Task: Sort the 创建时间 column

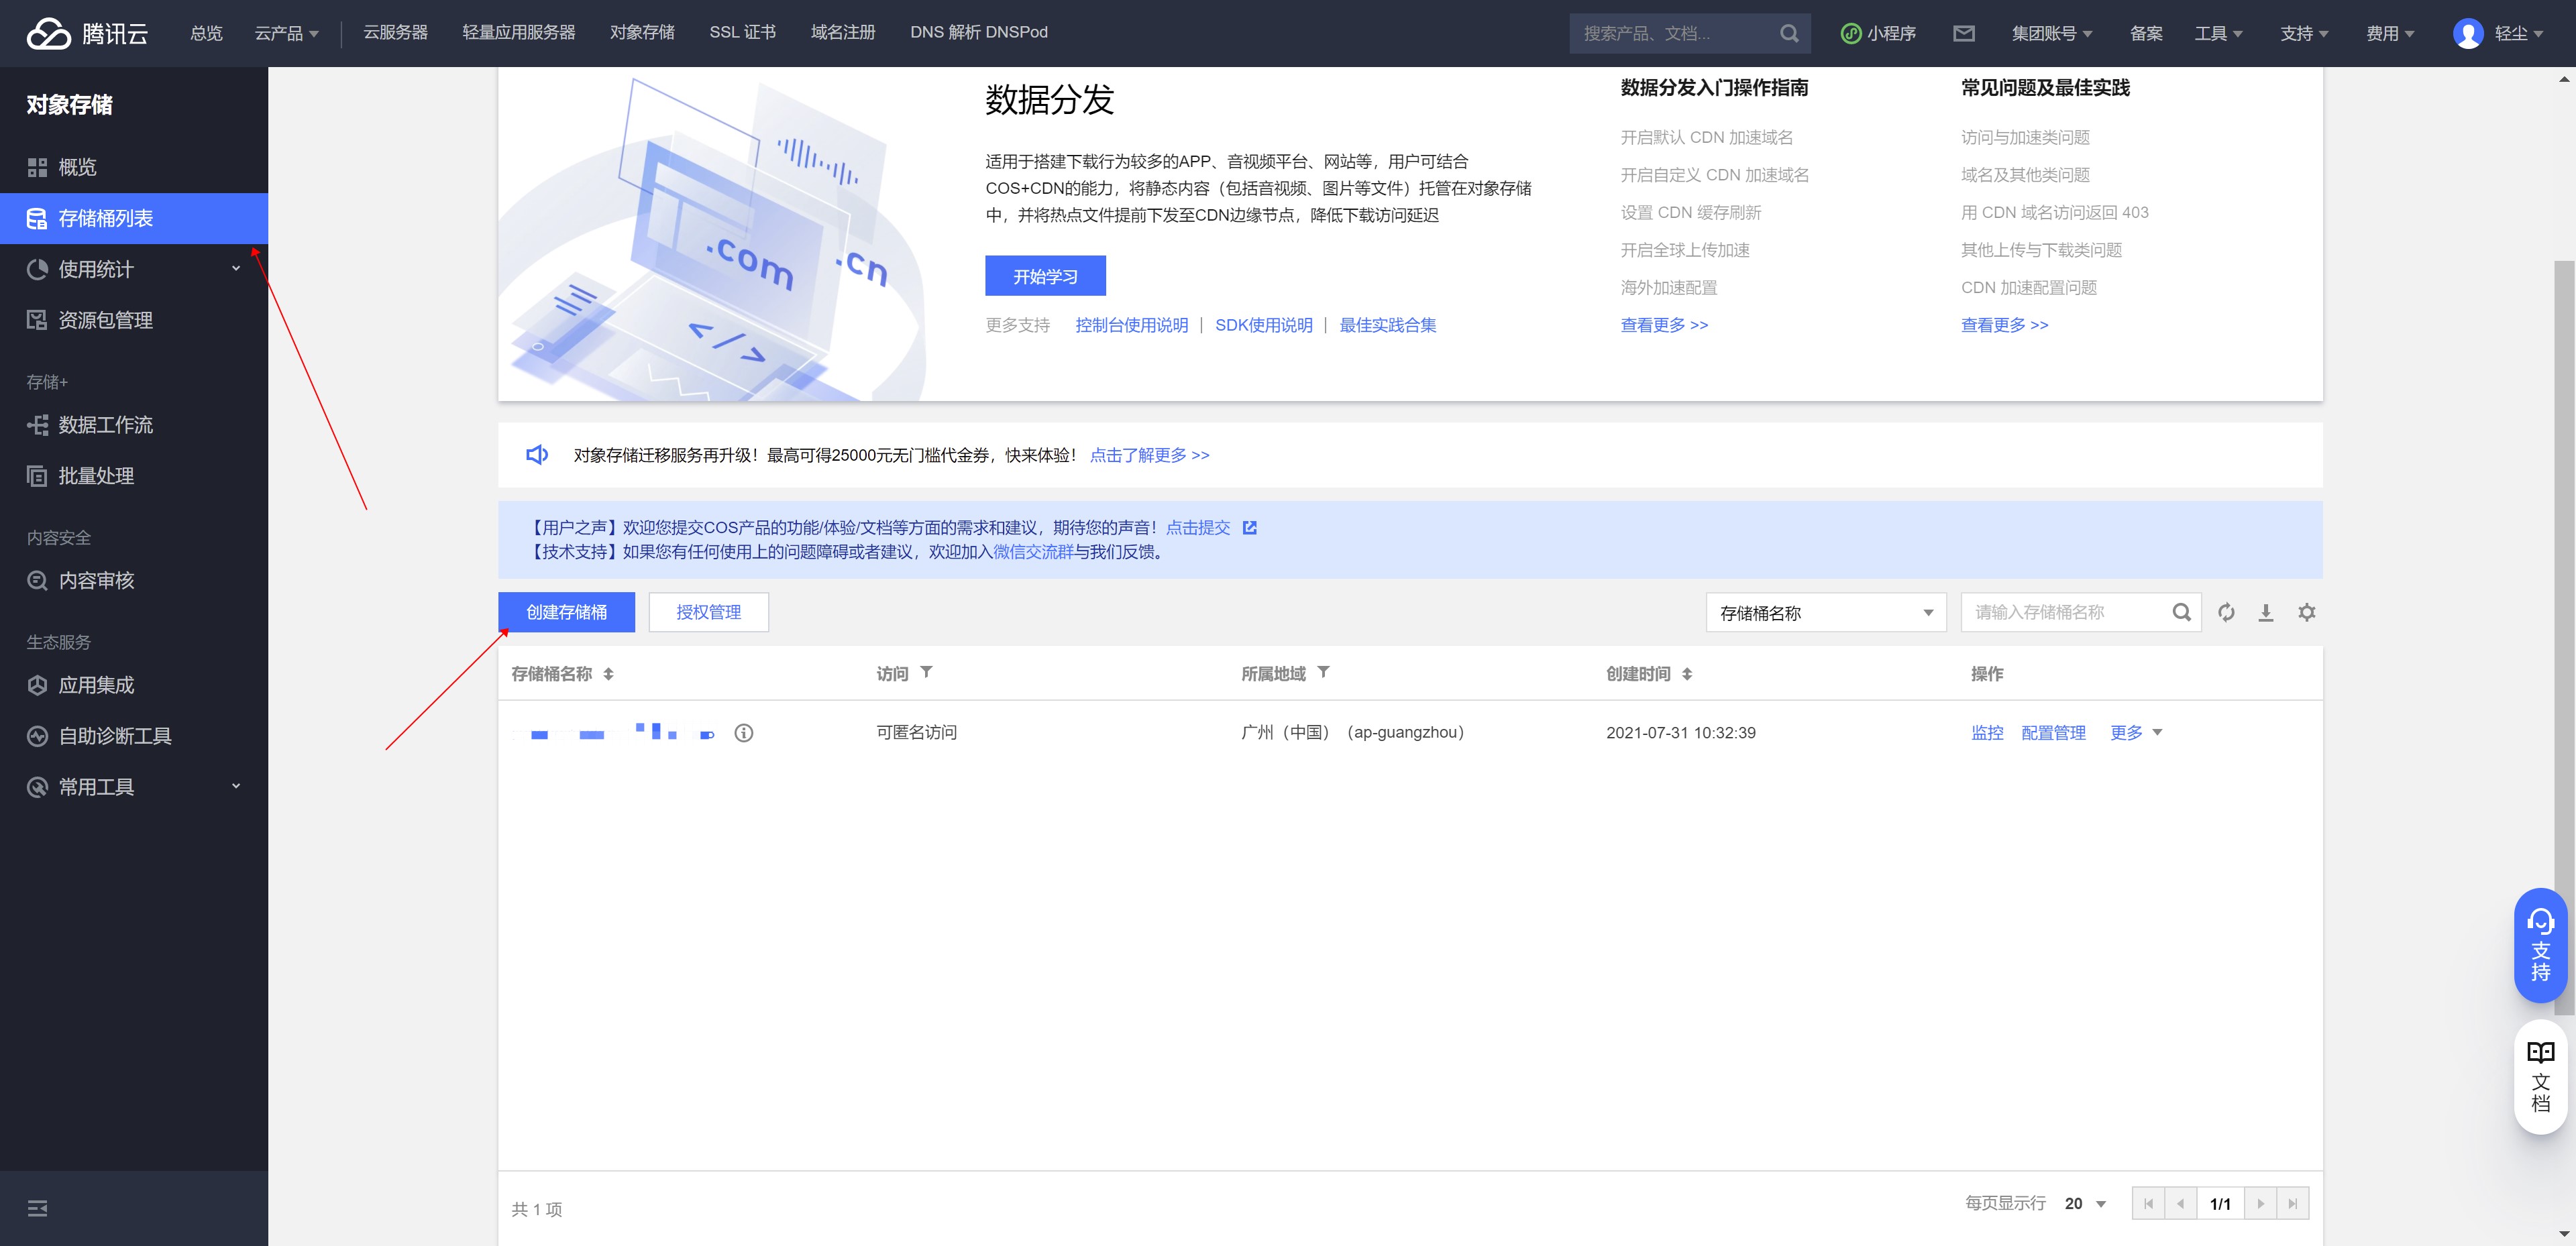Action: tap(1687, 674)
